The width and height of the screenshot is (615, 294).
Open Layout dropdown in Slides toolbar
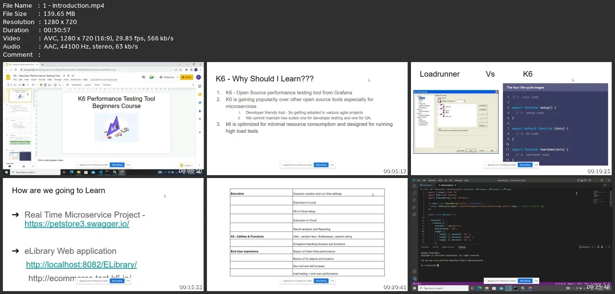tap(88, 85)
